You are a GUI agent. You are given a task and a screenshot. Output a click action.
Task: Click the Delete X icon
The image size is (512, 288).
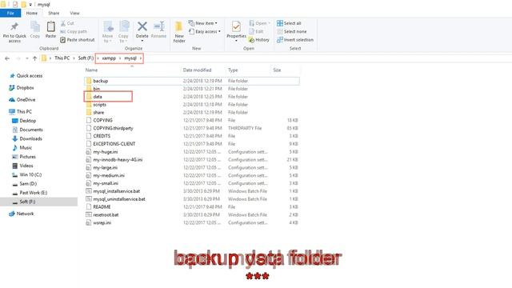[x=142, y=26]
